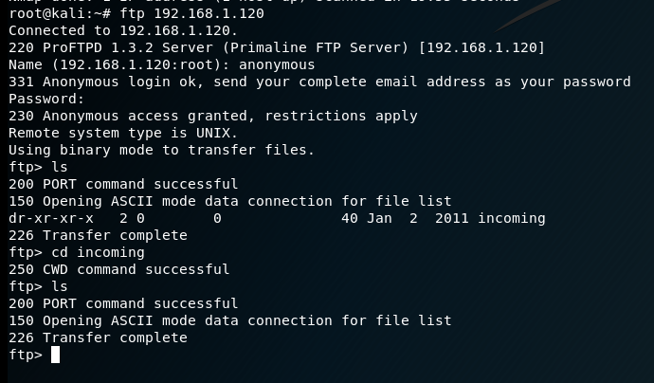Select the 'Connected to 192.168.1.120.' line
The image size is (654, 383).
tap(123, 30)
